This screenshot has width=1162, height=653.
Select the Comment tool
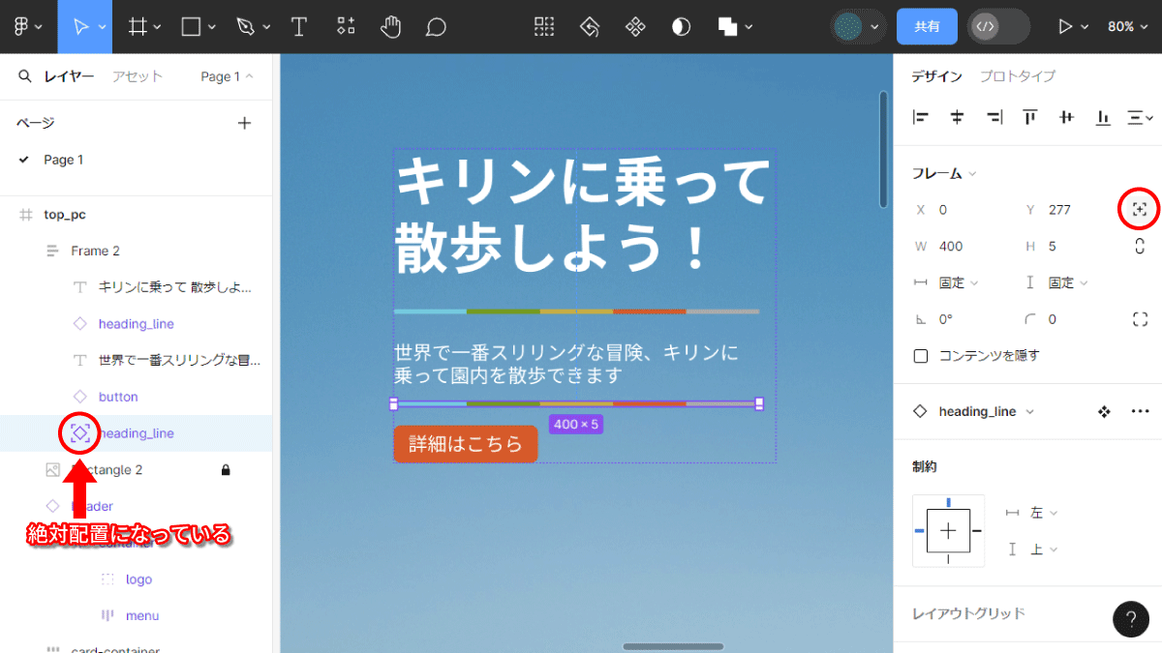pyautogui.click(x=436, y=27)
